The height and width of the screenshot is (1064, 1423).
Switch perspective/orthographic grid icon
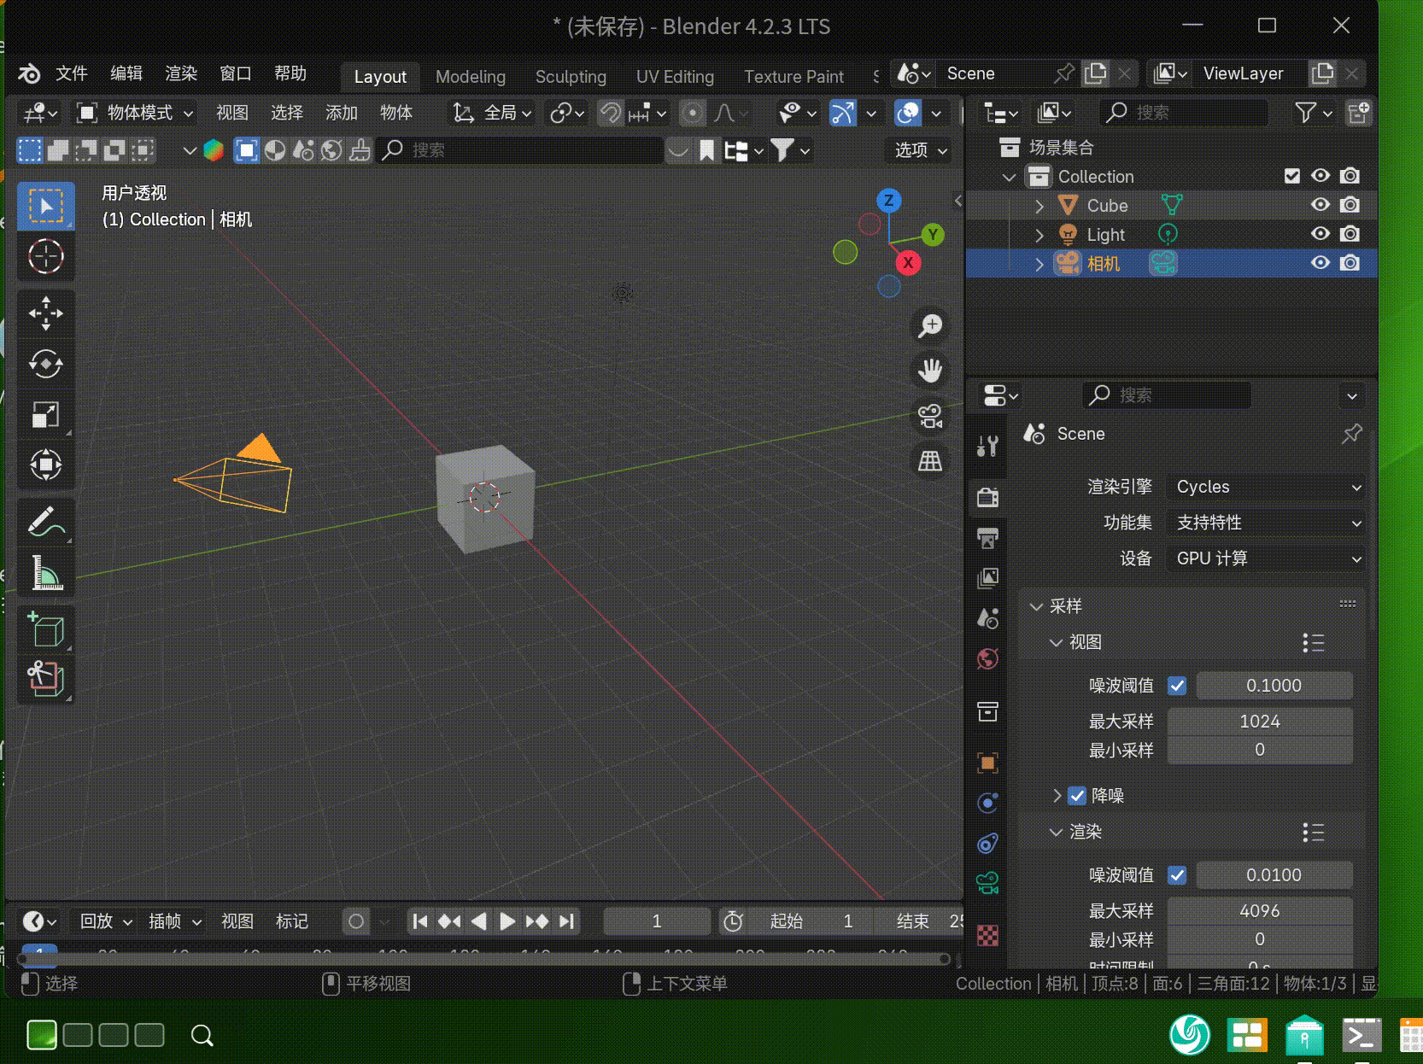tap(930, 461)
